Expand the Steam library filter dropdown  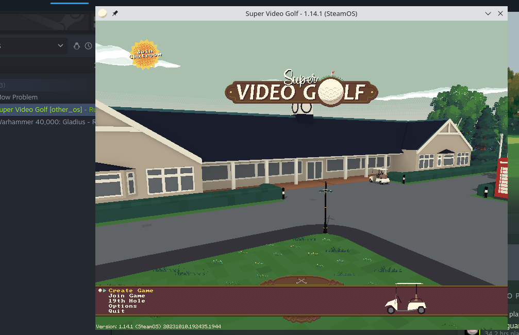(x=60, y=46)
